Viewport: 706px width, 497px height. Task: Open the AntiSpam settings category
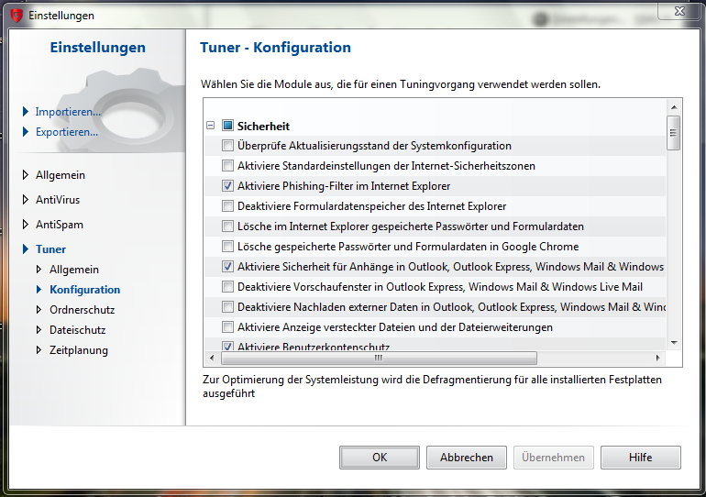[x=60, y=225]
